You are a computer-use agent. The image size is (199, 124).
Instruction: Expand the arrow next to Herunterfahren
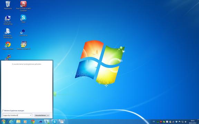pyautogui.click(x=48, y=115)
